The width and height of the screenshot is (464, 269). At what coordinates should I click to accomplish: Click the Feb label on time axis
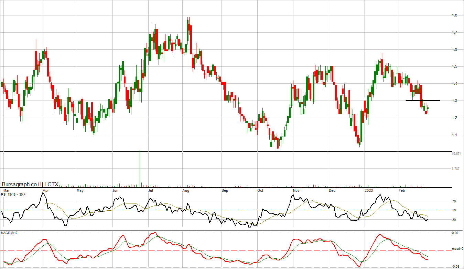point(401,190)
